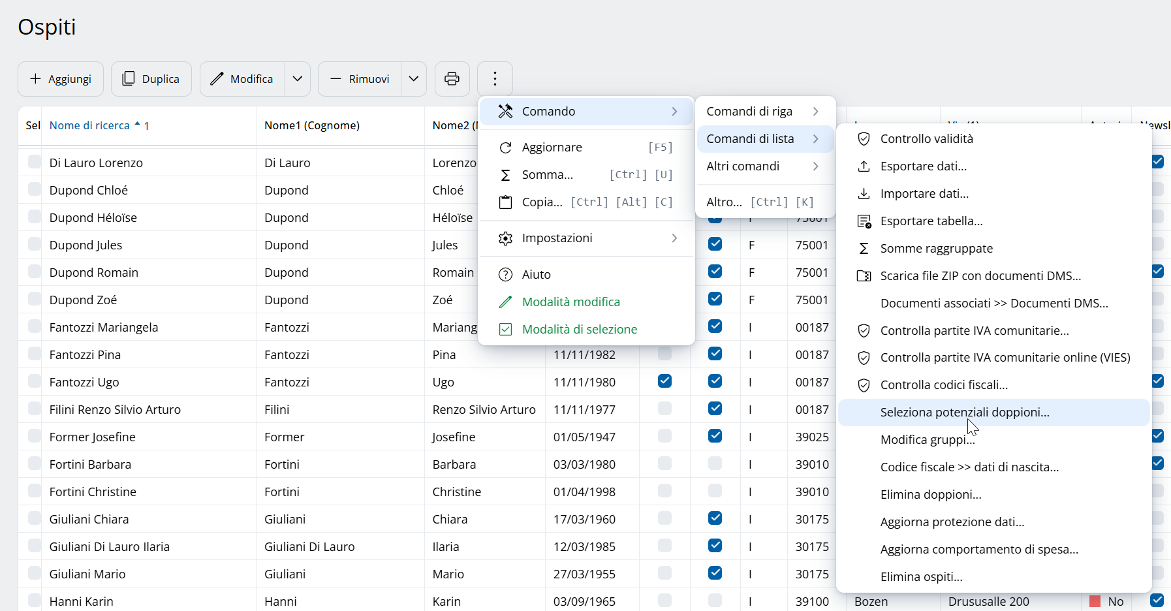
Task: Click the red swatch next to No
Action: click(x=1095, y=601)
